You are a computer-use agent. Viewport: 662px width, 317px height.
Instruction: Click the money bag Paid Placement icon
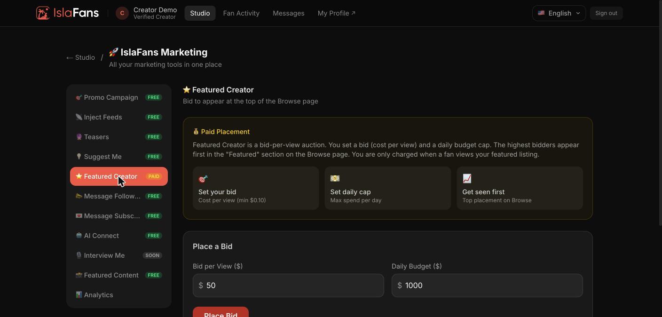[x=196, y=132]
